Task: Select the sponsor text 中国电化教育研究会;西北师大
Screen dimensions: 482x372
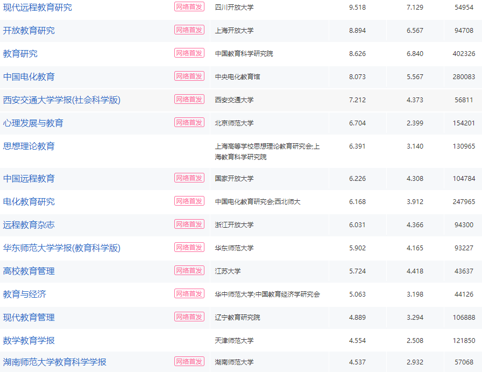Action: coord(258,201)
